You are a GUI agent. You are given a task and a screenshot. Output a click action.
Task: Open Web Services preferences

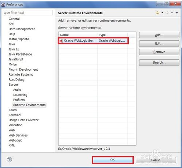point(18,135)
